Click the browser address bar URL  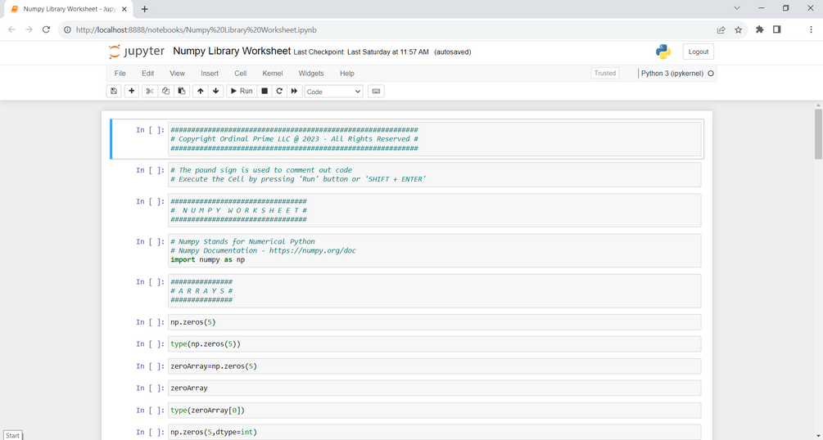pos(197,30)
